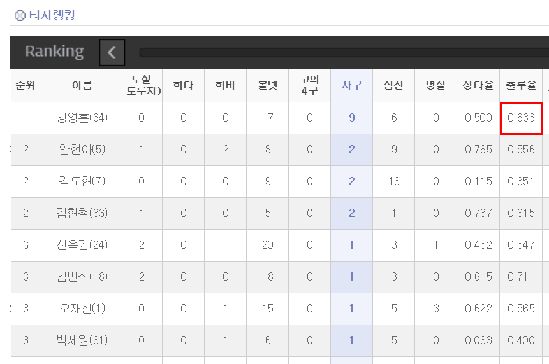Screen dimensions: 549x364
Task: Click 안현아's 출루율 value 0.556
Action: 521,150
